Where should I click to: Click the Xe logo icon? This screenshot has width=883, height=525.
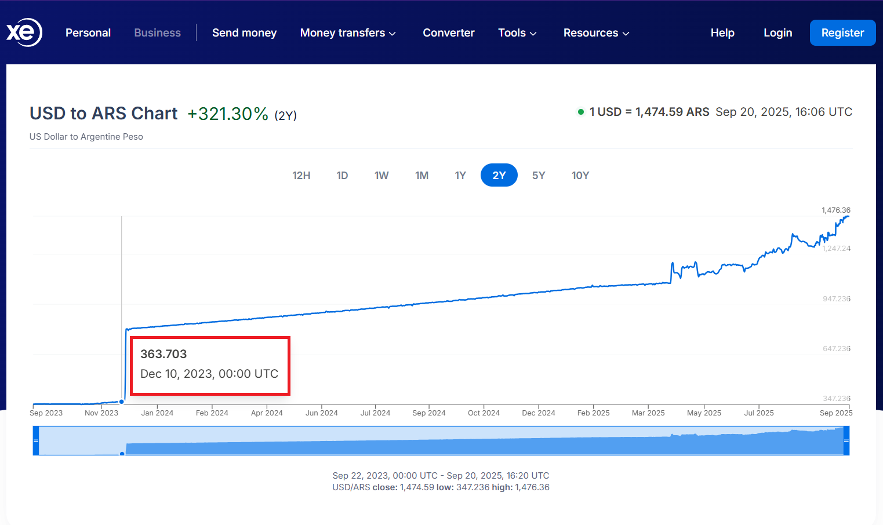pyautogui.click(x=24, y=32)
